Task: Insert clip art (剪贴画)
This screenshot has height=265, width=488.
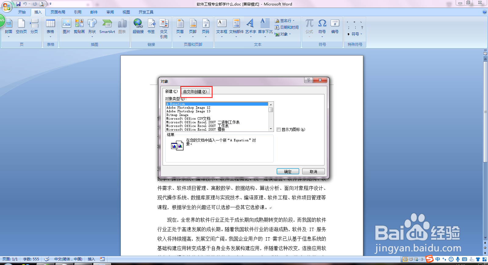Action: pos(79,26)
